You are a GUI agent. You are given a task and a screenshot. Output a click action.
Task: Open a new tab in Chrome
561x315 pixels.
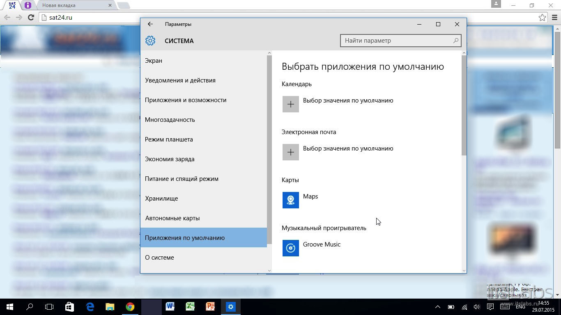click(123, 5)
